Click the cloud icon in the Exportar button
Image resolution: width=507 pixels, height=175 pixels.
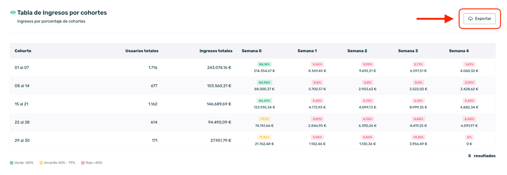(470, 19)
